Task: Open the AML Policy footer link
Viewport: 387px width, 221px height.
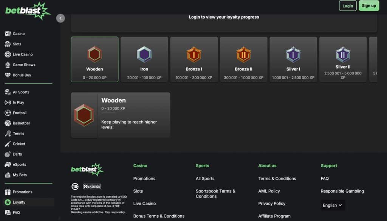Action: click(x=269, y=191)
